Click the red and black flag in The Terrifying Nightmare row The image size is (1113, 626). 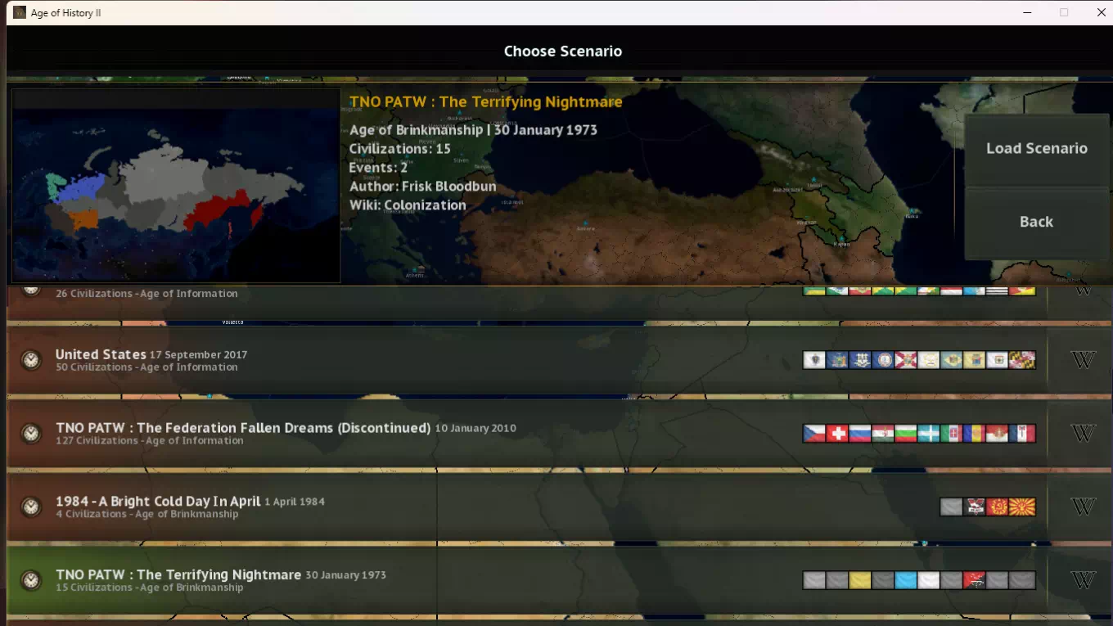point(975,580)
